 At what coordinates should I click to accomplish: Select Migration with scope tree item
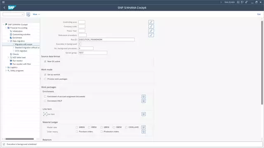(x=24, y=44)
